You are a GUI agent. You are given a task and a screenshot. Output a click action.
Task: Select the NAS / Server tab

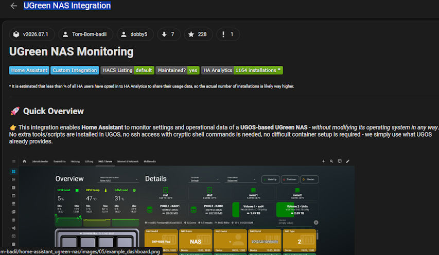106,161
